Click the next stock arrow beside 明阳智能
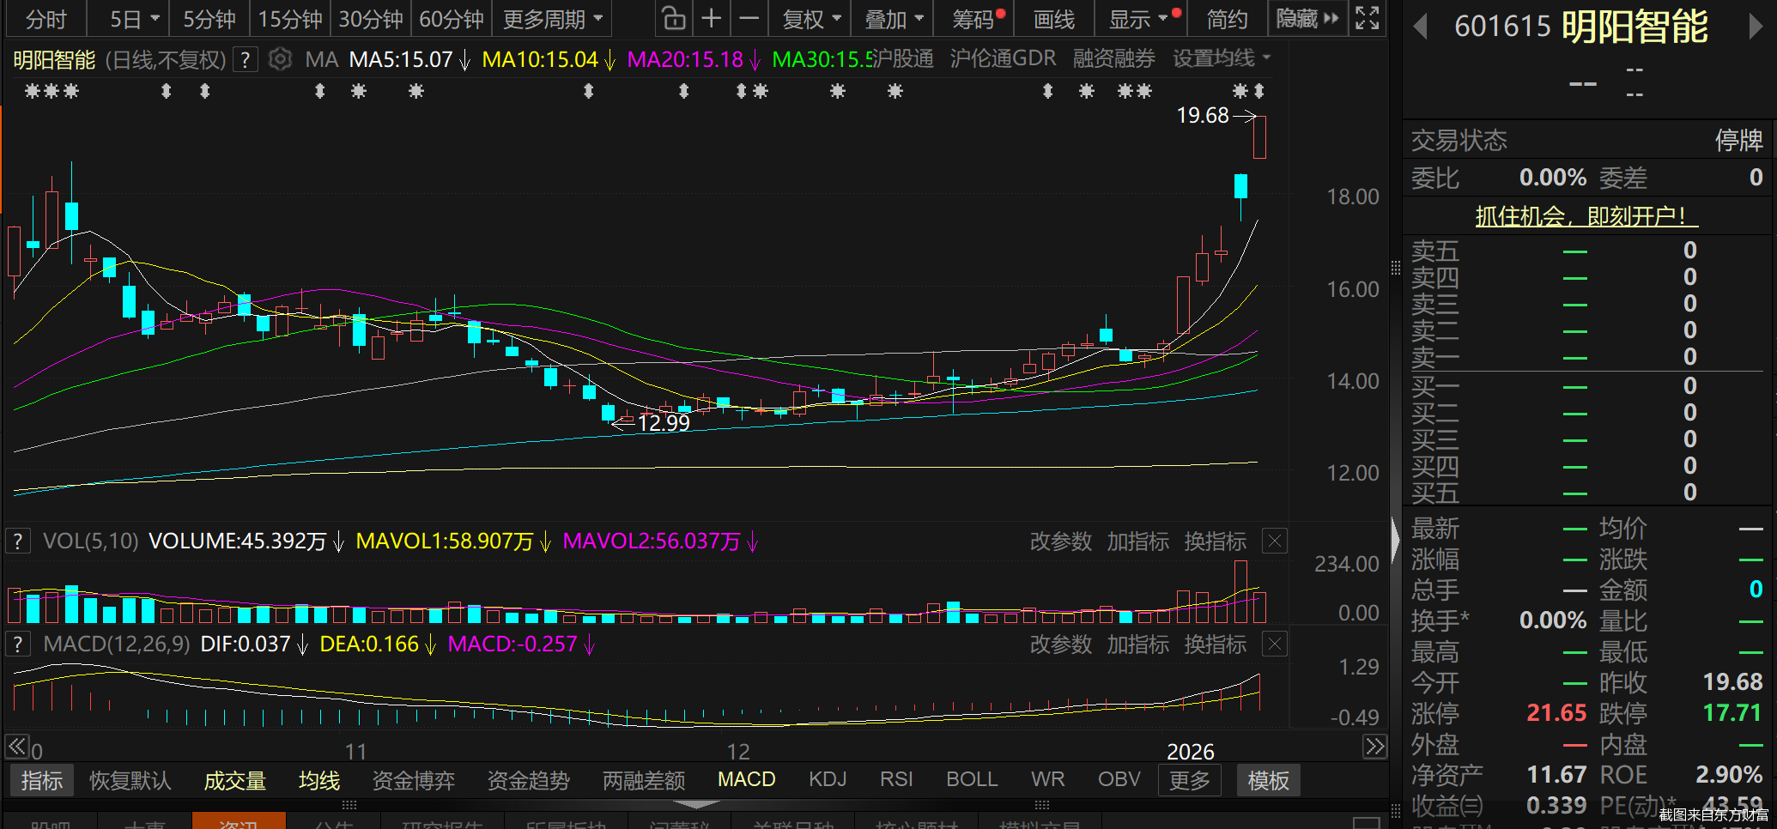Image resolution: width=1777 pixels, height=829 pixels. 1757,27
